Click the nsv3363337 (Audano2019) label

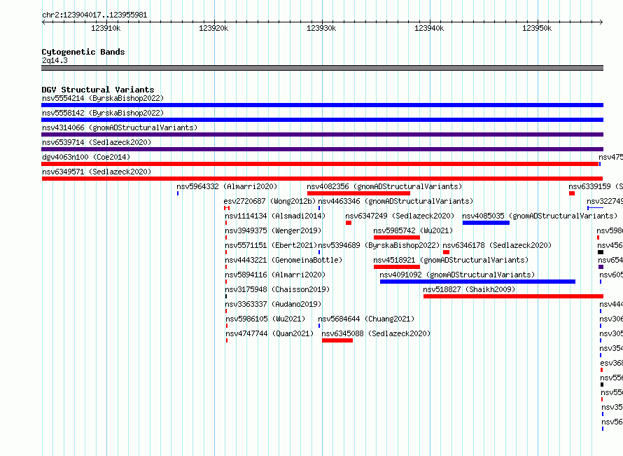(274, 304)
